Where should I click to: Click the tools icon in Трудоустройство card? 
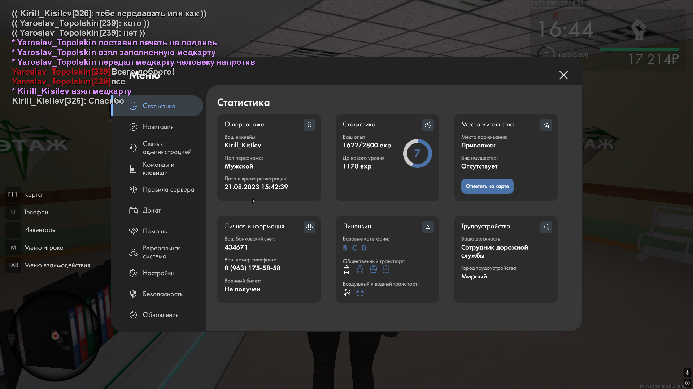click(x=546, y=227)
